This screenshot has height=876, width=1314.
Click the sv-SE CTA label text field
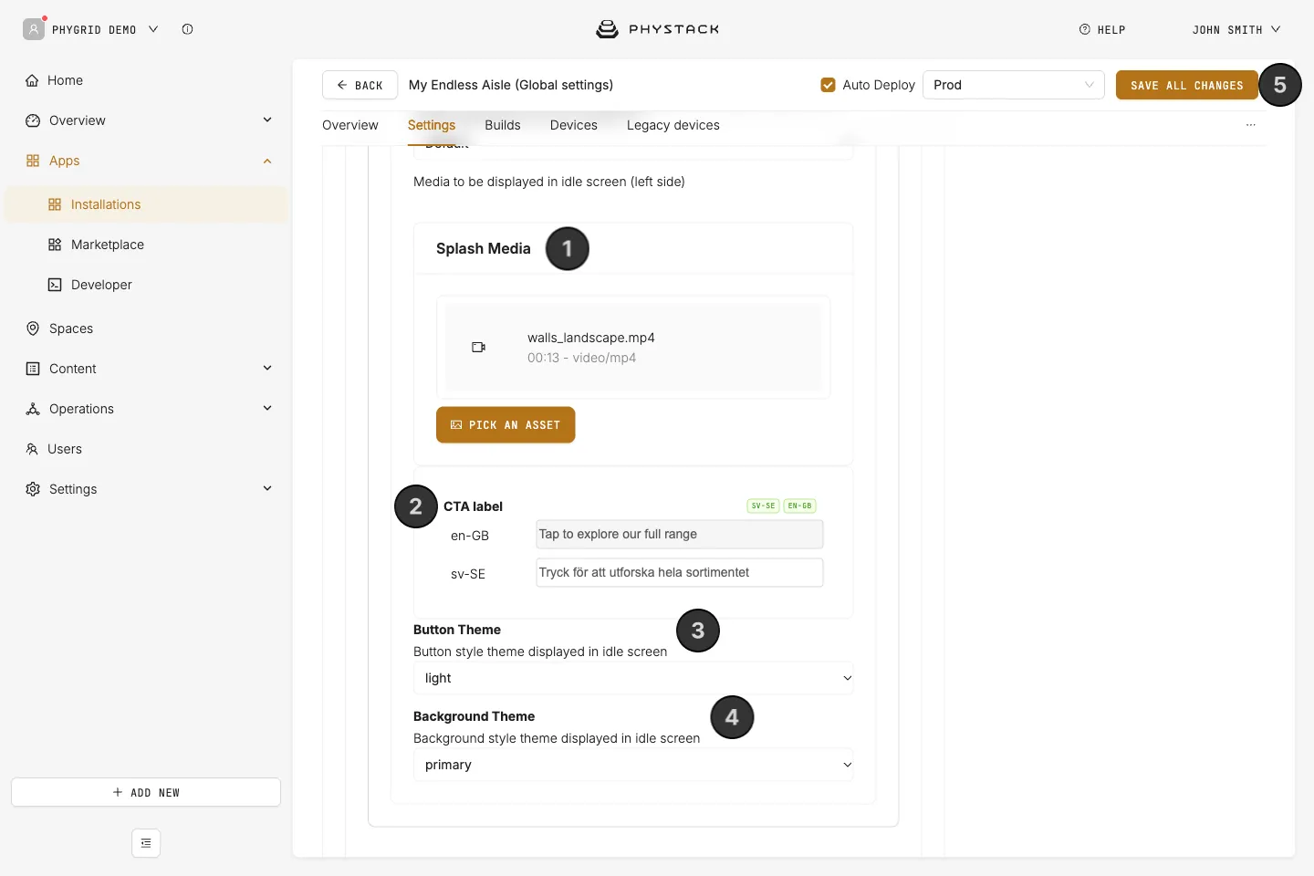point(680,573)
